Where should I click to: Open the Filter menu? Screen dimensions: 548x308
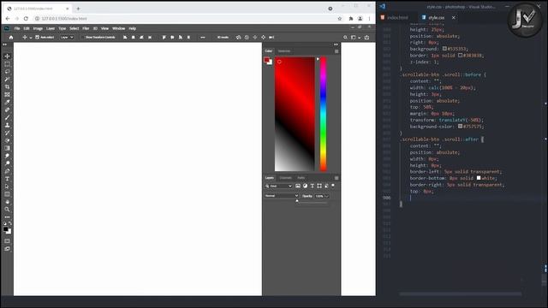(x=86, y=28)
